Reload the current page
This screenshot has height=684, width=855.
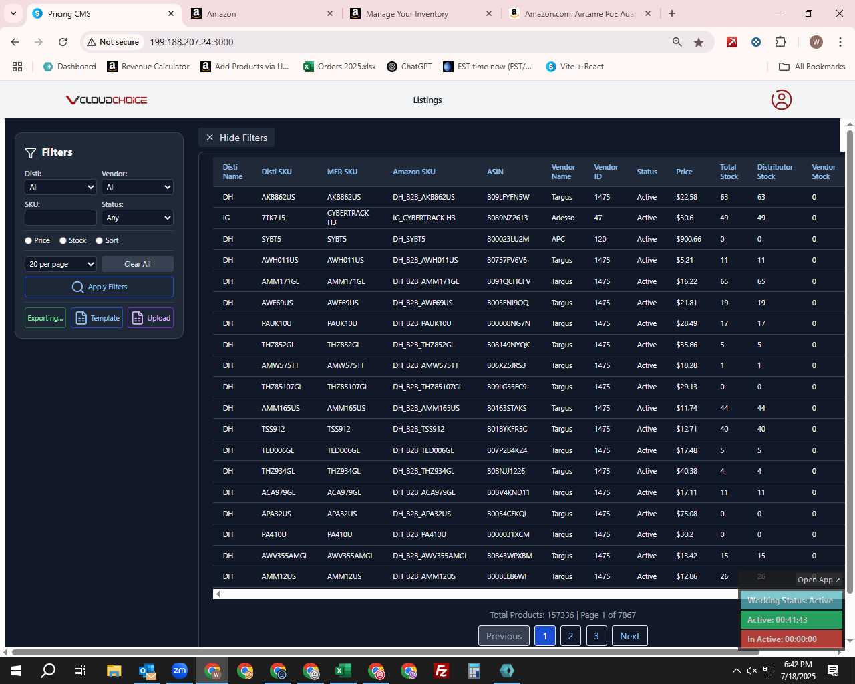point(63,42)
